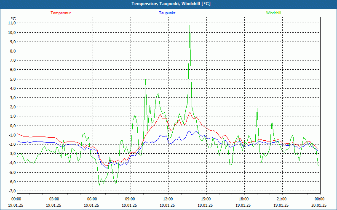Click the 3,0 positive y-axis label
Image resolution: width=337 pixels, height=210 pixels.
pos(13,98)
